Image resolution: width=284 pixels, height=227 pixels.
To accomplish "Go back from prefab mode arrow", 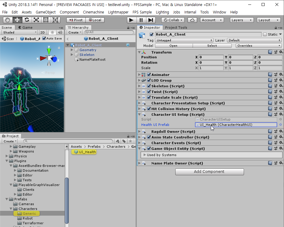I will [x=67, y=39].
